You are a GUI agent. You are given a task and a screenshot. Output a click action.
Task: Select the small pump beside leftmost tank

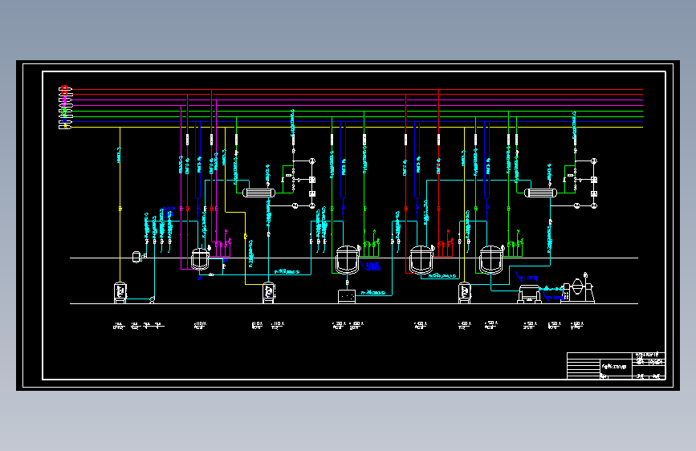click(153, 299)
